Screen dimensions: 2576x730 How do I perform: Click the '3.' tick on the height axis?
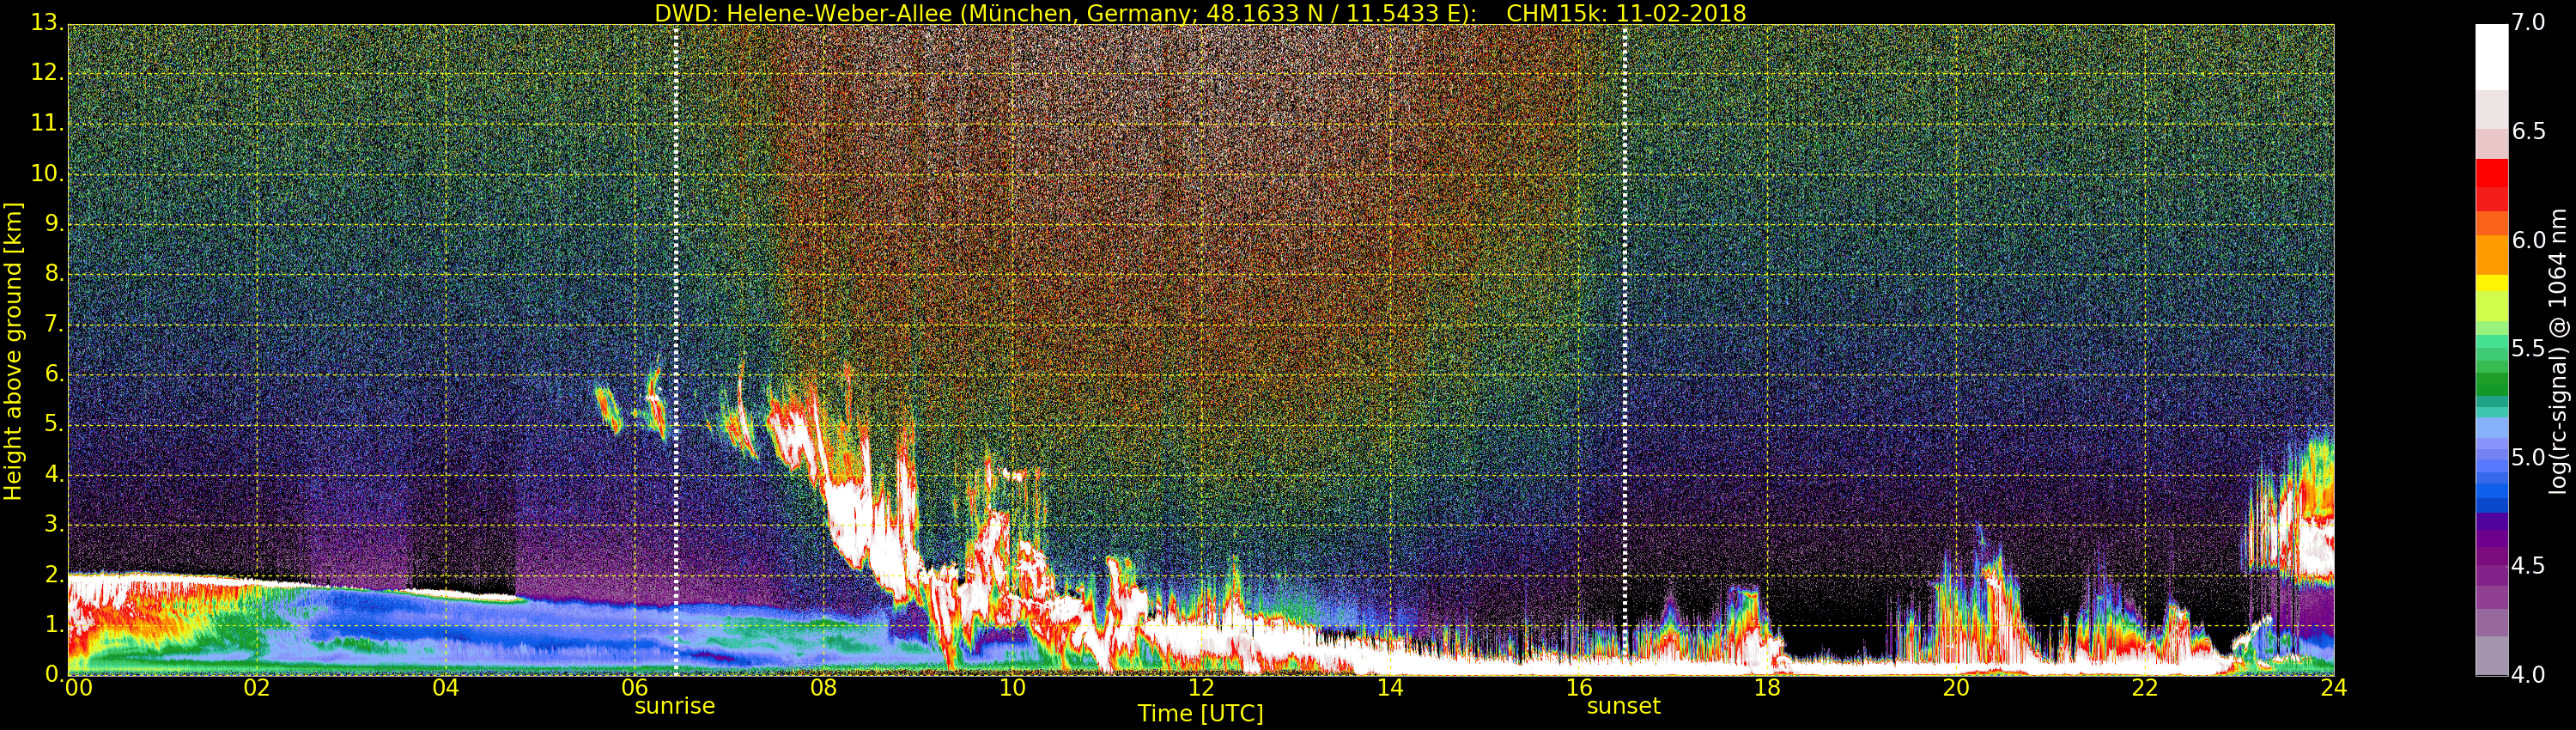pos(54,524)
